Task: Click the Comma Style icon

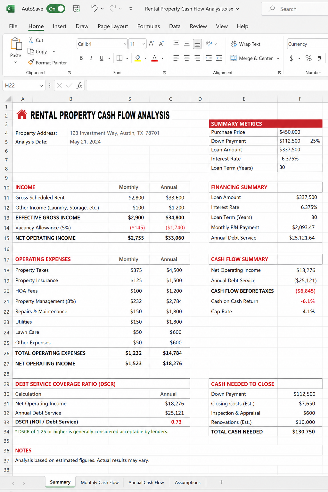Action: click(x=319, y=58)
